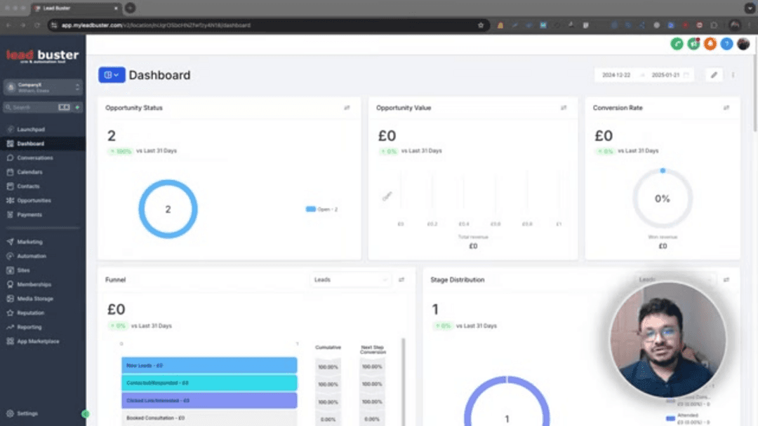Expand the Leads dropdown in the Funnel widget
The image size is (758, 426).
click(350, 279)
